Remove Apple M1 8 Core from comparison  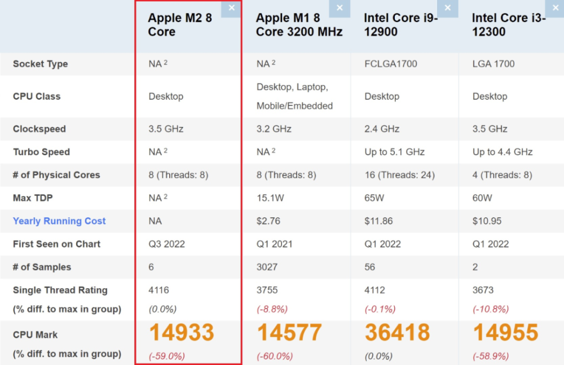340,8
